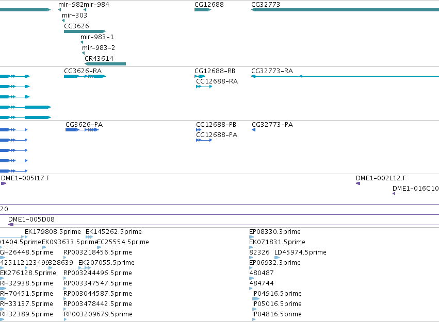Viewport: 439px width, 322px height.
Task: Open the CG12688 gene label
Action: pyautogui.click(x=209, y=5)
